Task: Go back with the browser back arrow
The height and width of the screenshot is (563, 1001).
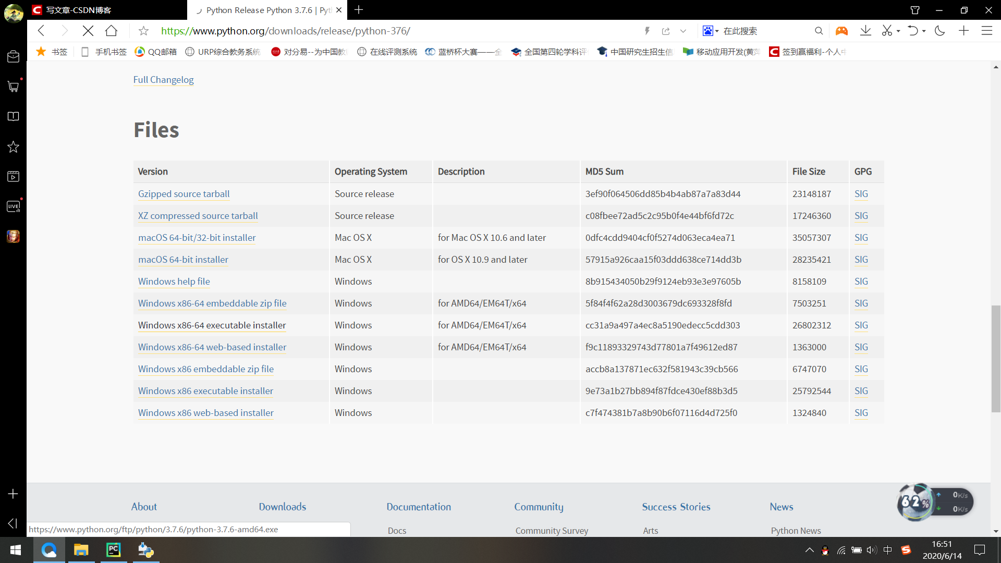Action: pyautogui.click(x=41, y=31)
